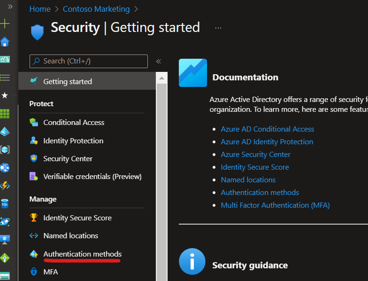Open the Home icon in left rail

pos(5,41)
